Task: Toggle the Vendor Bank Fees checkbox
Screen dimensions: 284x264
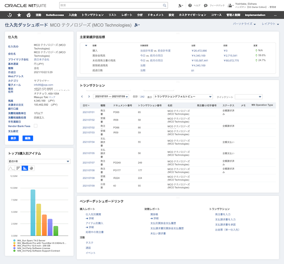Action: pyautogui.click(x=35, y=126)
